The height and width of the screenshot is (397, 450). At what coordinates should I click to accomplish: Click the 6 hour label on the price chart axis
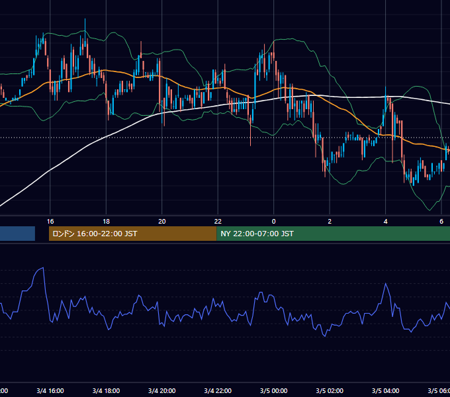click(x=441, y=221)
